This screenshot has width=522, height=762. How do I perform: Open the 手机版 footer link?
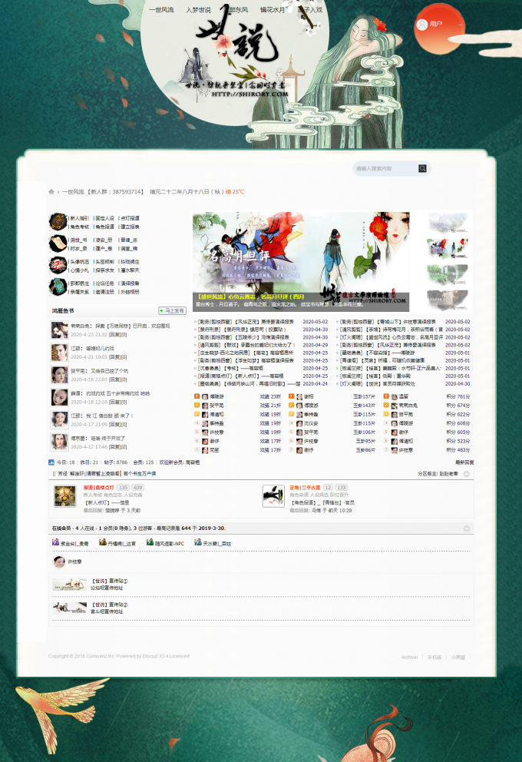click(x=434, y=657)
